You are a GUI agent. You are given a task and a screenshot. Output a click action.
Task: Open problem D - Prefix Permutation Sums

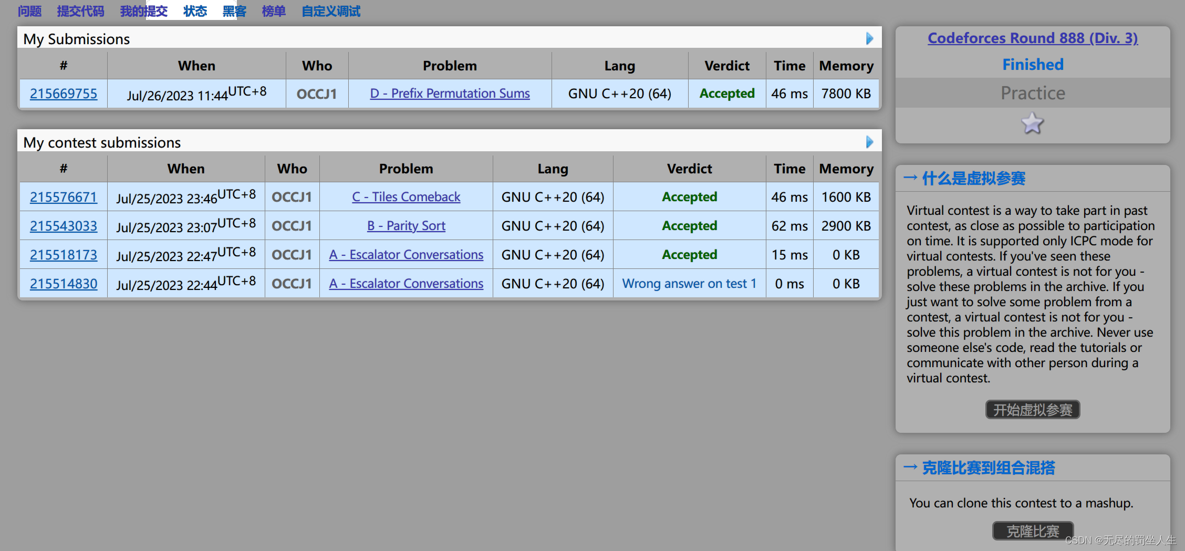coord(450,93)
